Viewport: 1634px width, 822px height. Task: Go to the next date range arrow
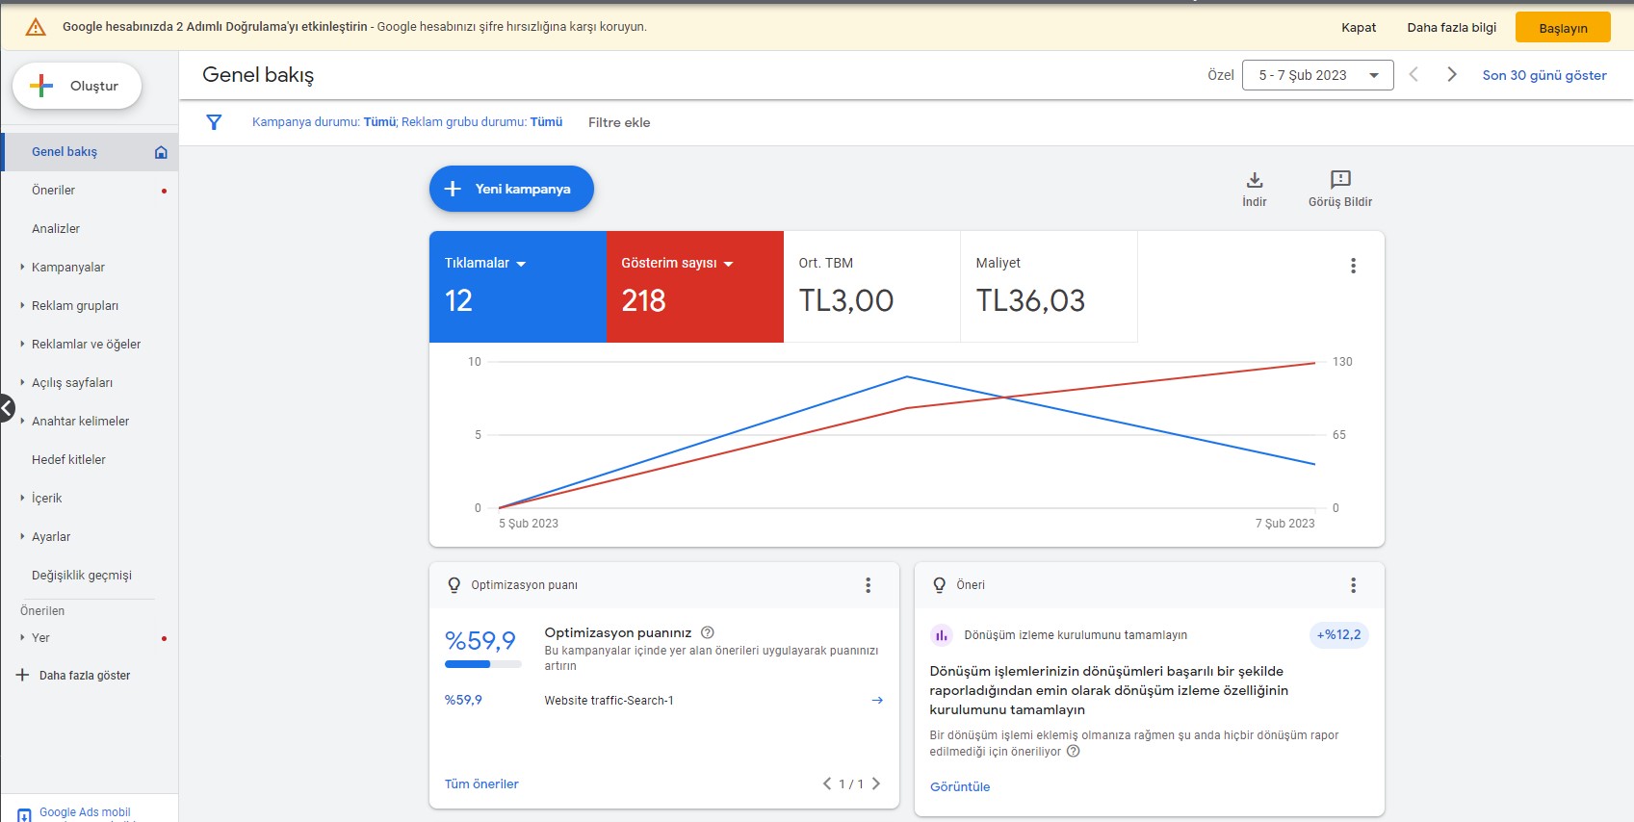[x=1452, y=75]
